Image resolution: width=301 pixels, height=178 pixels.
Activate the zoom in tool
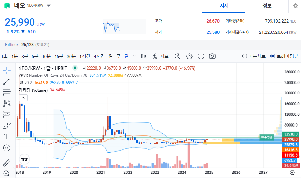[6, 174]
